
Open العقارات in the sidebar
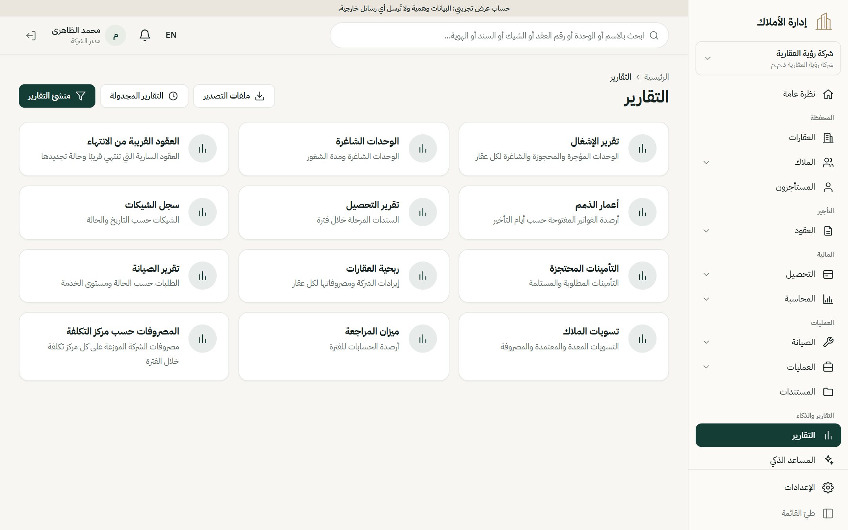(768, 138)
